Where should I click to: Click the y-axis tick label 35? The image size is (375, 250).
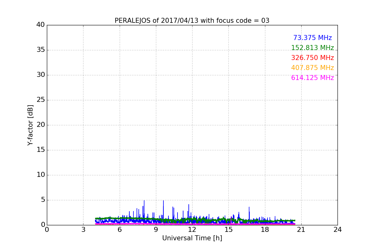(41, 50)
